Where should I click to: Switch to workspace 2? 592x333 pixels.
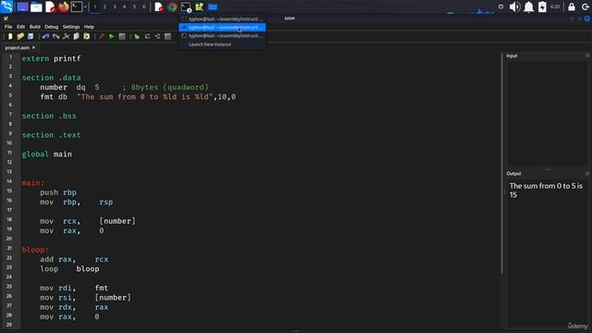105,6
